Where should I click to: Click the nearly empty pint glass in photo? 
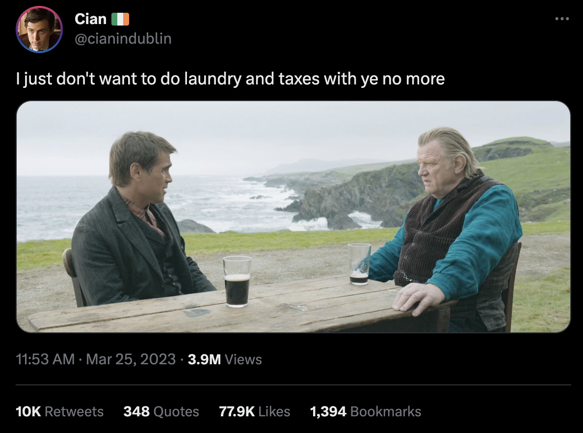coord(359,264)
